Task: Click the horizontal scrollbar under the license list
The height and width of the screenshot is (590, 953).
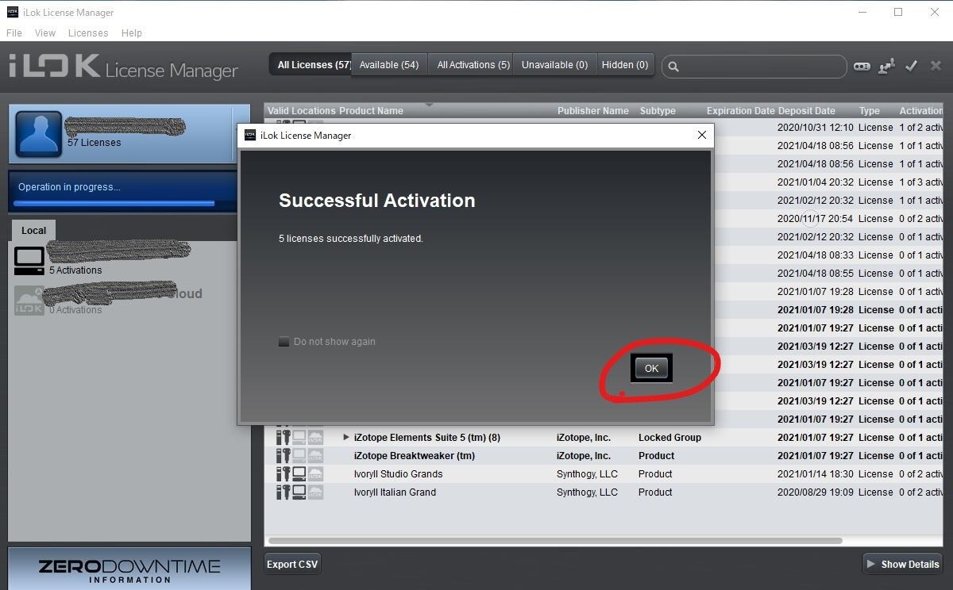Action: point(555,541)
